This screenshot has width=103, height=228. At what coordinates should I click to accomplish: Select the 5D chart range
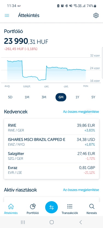(10, 97)
